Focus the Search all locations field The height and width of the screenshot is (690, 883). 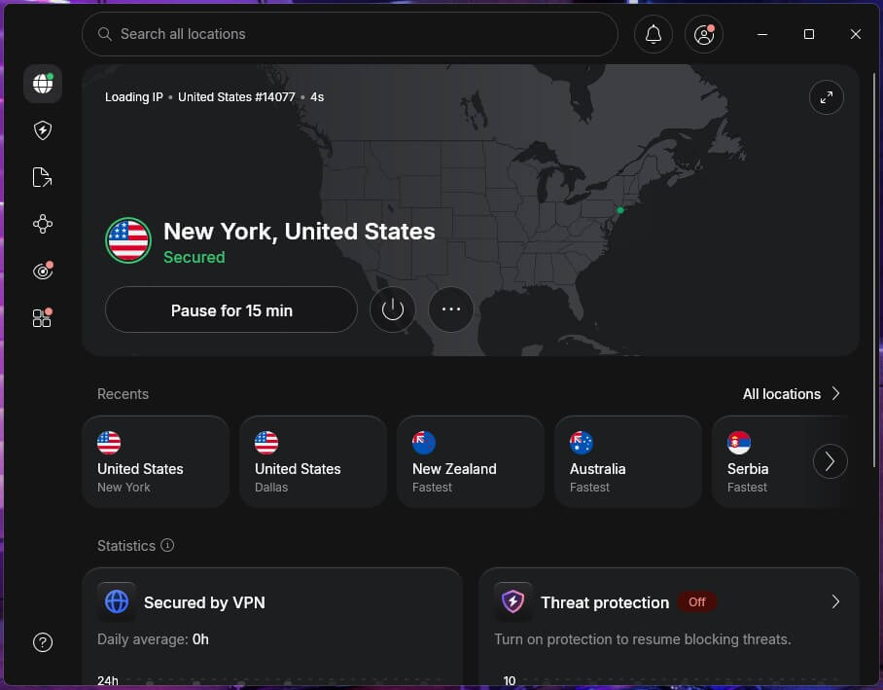(x=350, y=34)
